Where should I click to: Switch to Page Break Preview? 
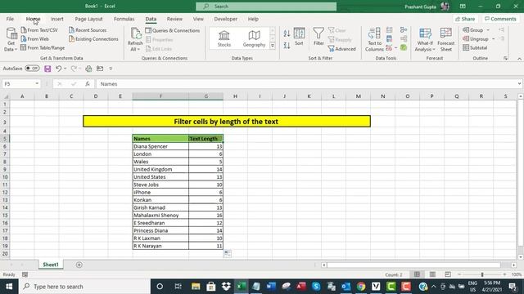pyautogui.click(x=448, y=274)
